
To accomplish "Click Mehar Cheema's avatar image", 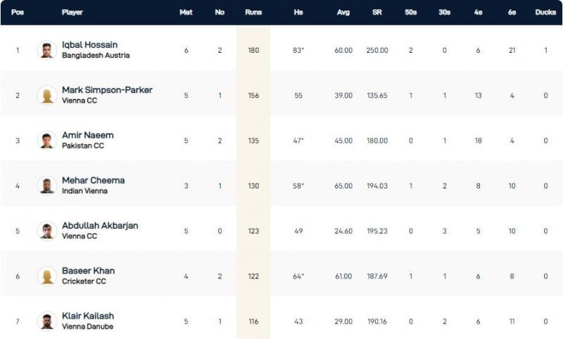I will [47, 185].
